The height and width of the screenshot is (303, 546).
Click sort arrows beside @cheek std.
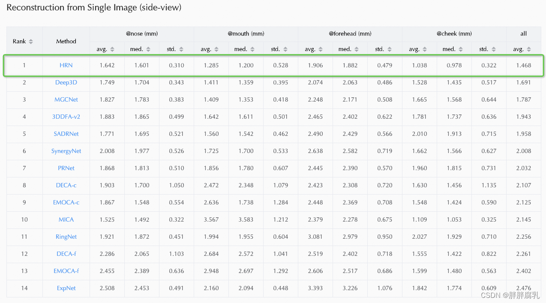494,49
